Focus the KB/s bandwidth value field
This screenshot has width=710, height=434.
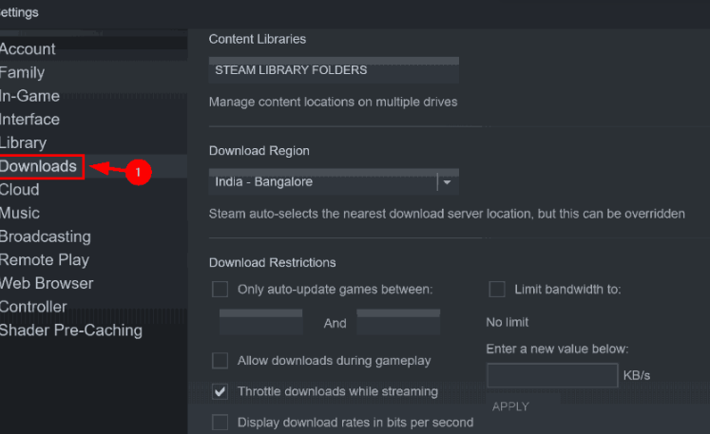(x=552, y=375)
